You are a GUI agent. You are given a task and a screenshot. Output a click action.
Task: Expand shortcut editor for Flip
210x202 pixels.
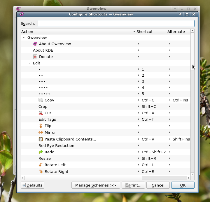pos(138,126)
